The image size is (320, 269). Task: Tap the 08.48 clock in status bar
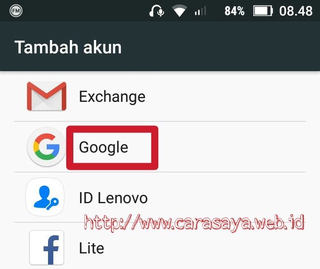pyautogui.click(x=296, y=11)
